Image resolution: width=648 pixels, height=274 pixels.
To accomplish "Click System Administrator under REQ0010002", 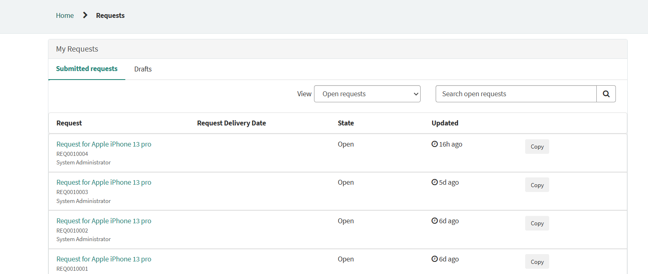I will (x=83, y=239).
